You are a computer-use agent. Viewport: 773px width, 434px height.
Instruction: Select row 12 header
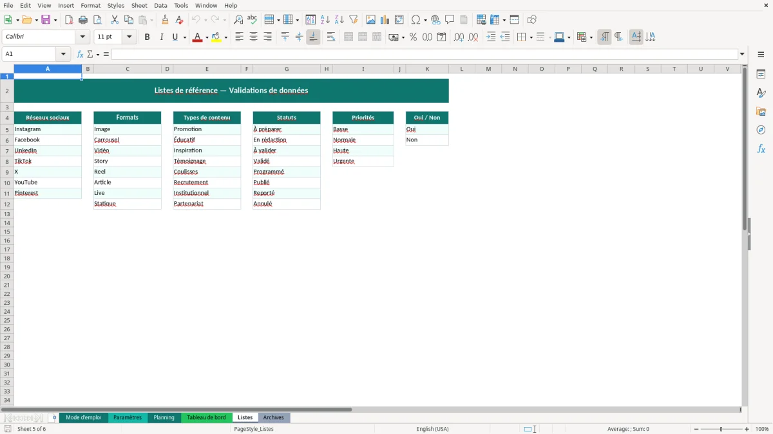[x=7, y=204]
